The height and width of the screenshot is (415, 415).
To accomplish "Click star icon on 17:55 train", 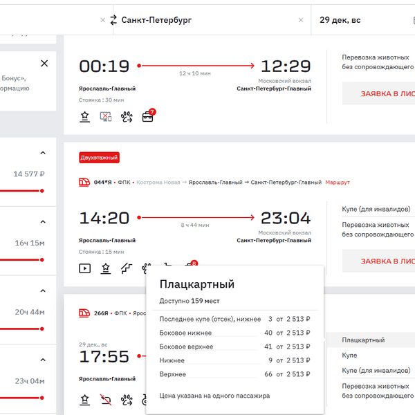I will [x=84, y=400].
